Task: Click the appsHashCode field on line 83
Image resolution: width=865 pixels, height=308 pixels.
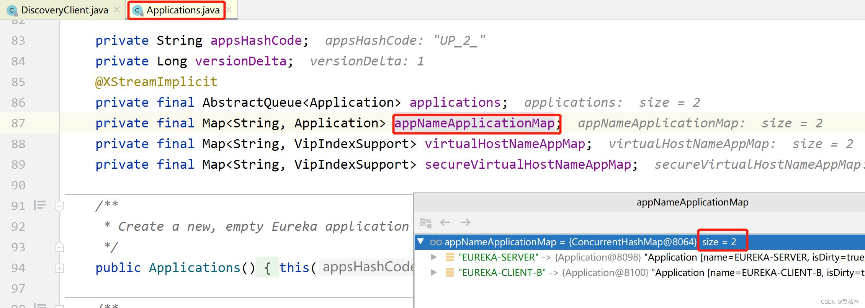Action: pos(256,41)
